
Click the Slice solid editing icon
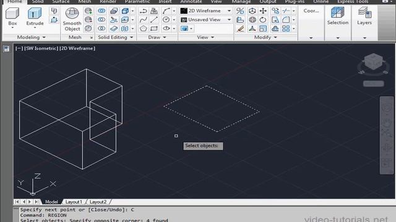tap(114, 20)
